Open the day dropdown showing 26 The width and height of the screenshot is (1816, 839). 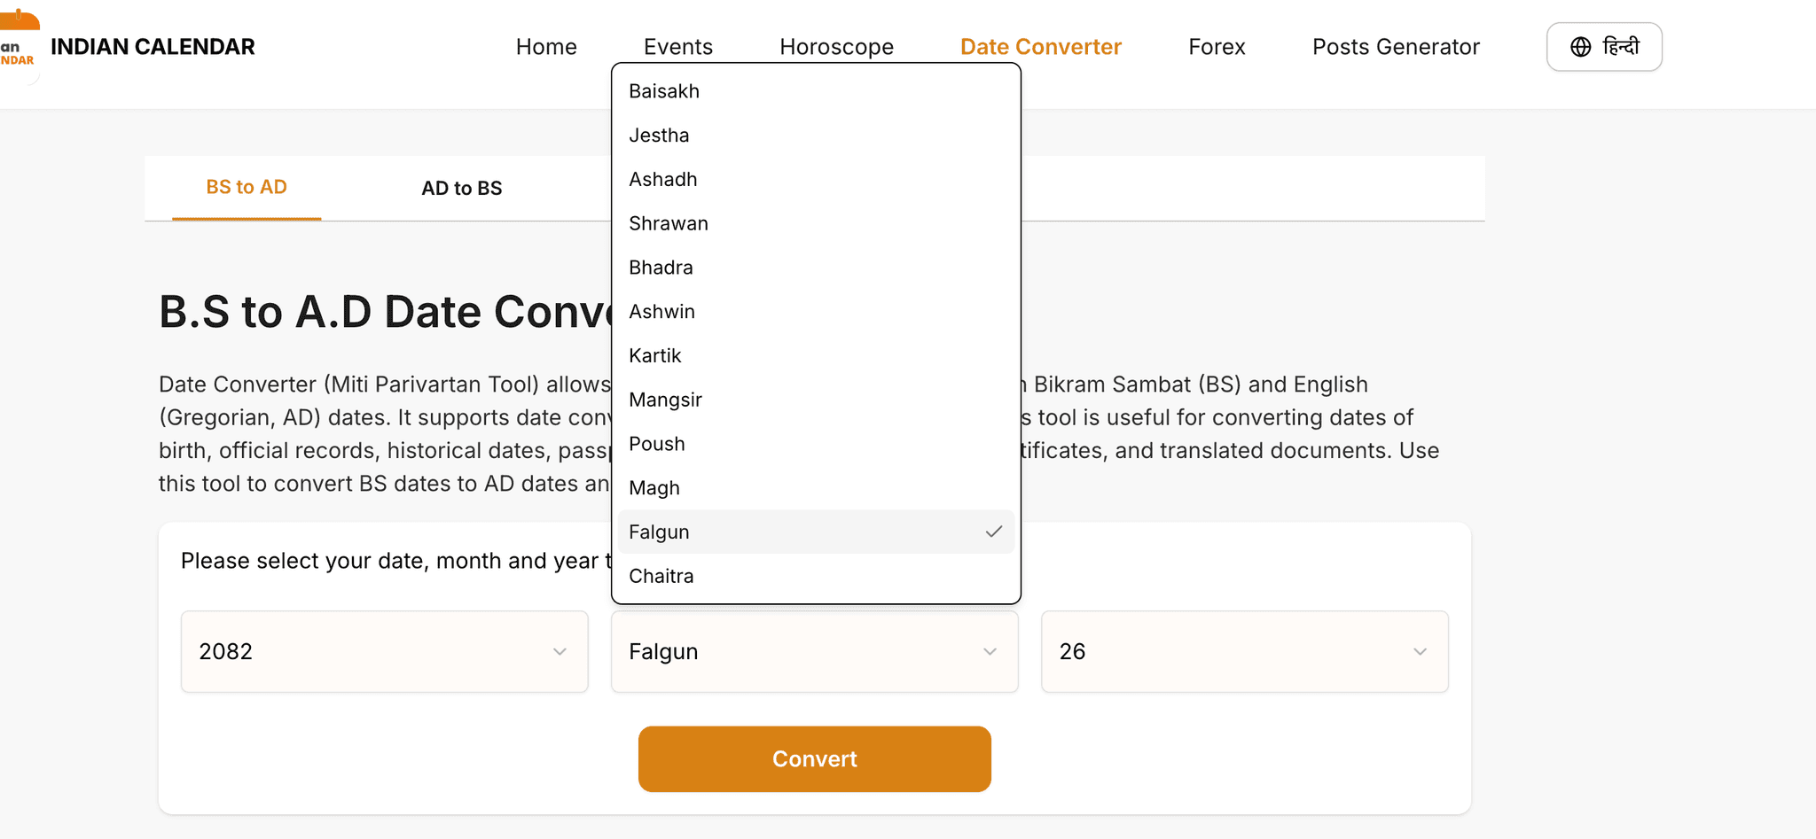tap(1243, 651)
